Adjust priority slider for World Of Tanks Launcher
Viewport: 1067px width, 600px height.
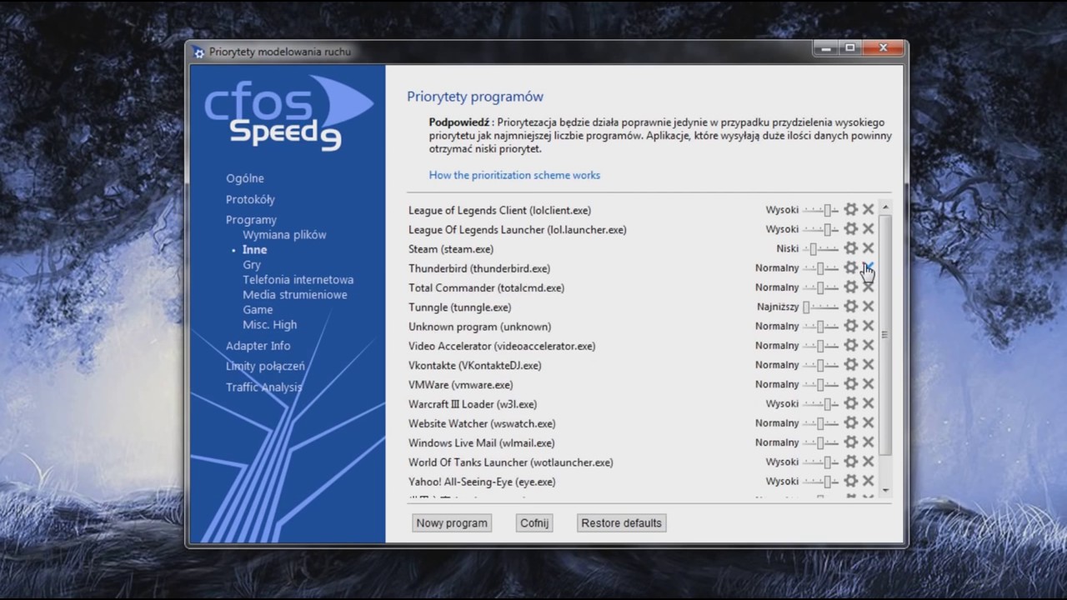[821, 462]
